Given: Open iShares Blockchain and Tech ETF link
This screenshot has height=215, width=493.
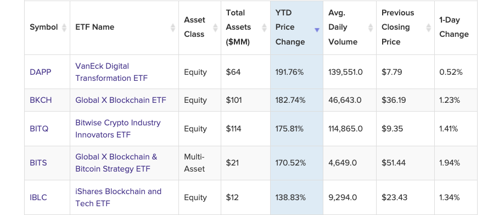Looking at the screenshot, I should (x=118, y=197).
